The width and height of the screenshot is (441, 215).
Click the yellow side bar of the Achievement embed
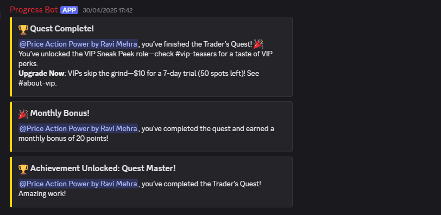point(11,182)
